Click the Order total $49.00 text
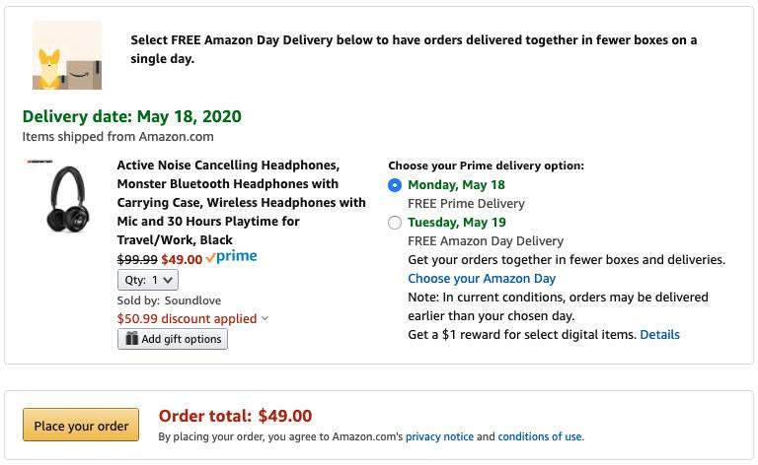Viewport: 758px width, 465px height. [x=235, y=416]
